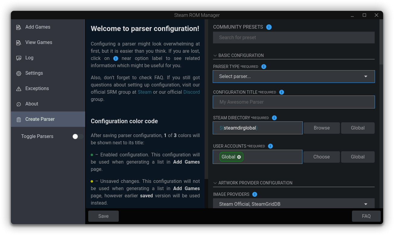Click the info icon beside Image Providers
Viewport: 394px width, 235px height.
[255, 194]
